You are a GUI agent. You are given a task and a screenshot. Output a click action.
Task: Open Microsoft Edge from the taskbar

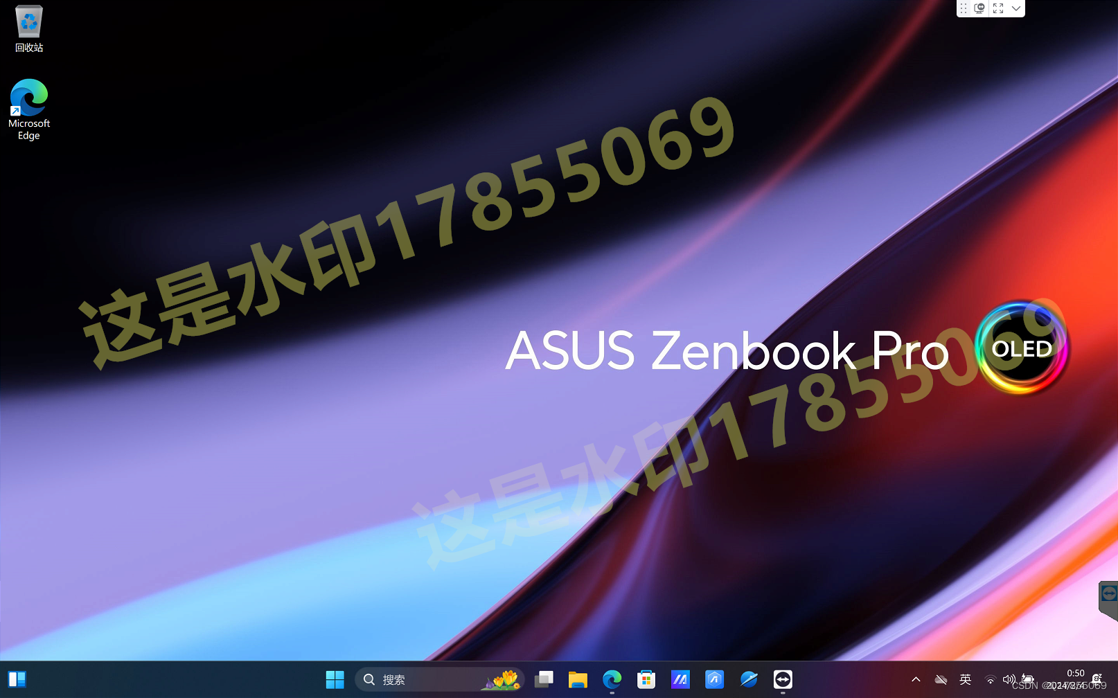[612, 680]
